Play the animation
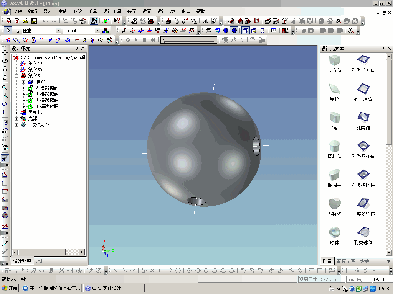 coord(136,40)
